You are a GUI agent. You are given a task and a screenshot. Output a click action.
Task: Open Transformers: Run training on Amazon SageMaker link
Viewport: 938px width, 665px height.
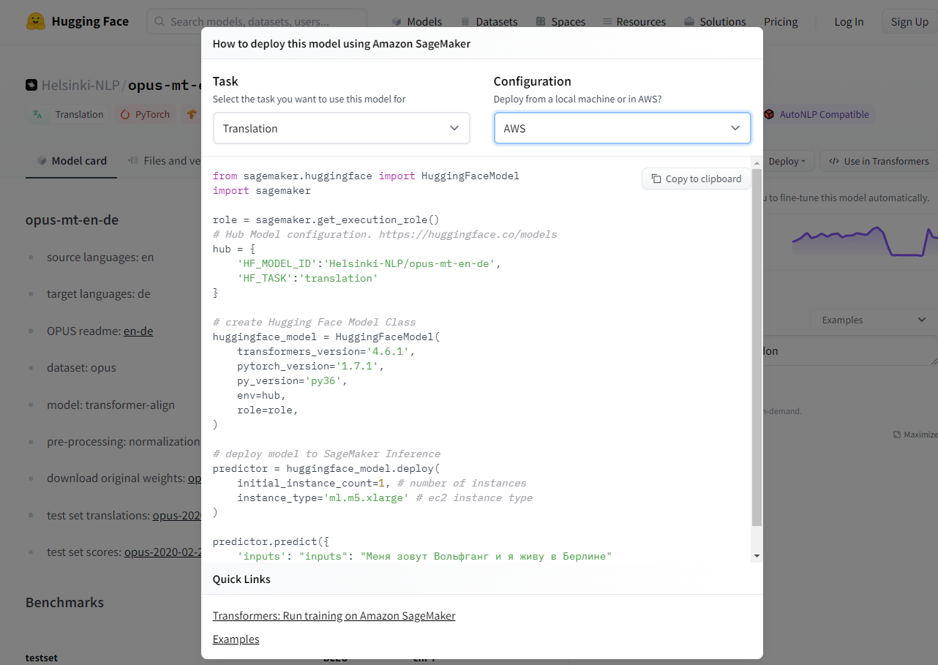334,616
